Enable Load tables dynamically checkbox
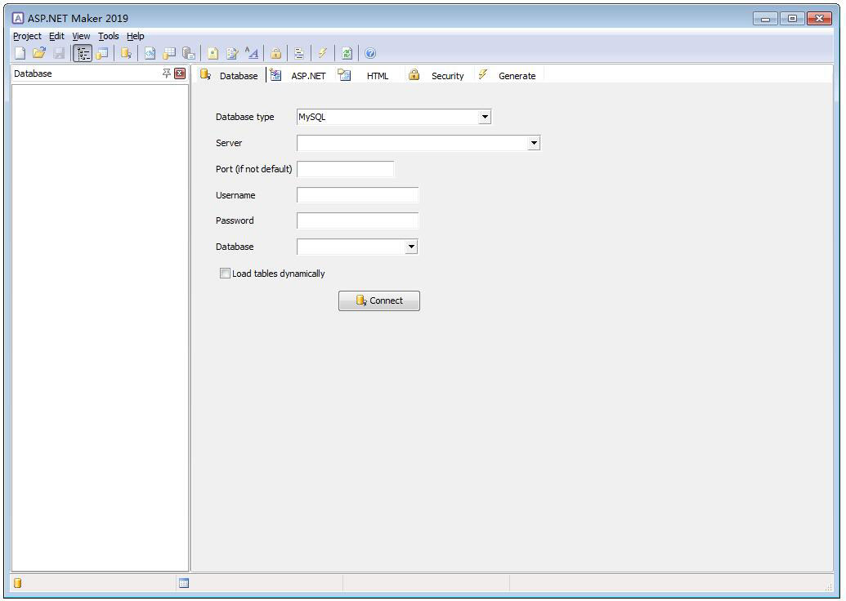 click(225, 274)
